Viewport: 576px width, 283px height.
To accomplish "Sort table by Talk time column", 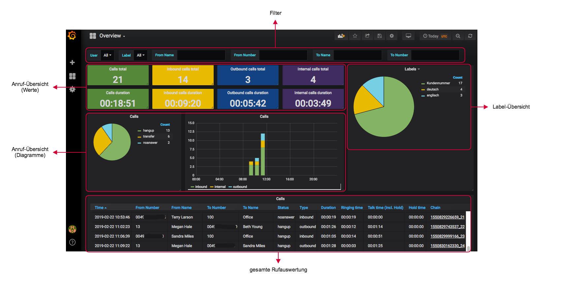I will pos(385,208).
